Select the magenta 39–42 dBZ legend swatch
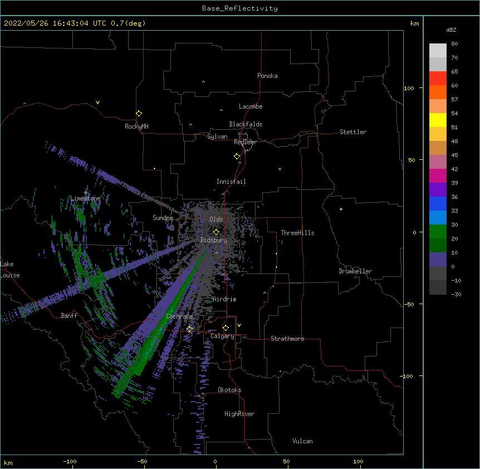 (x=438, y=175)
